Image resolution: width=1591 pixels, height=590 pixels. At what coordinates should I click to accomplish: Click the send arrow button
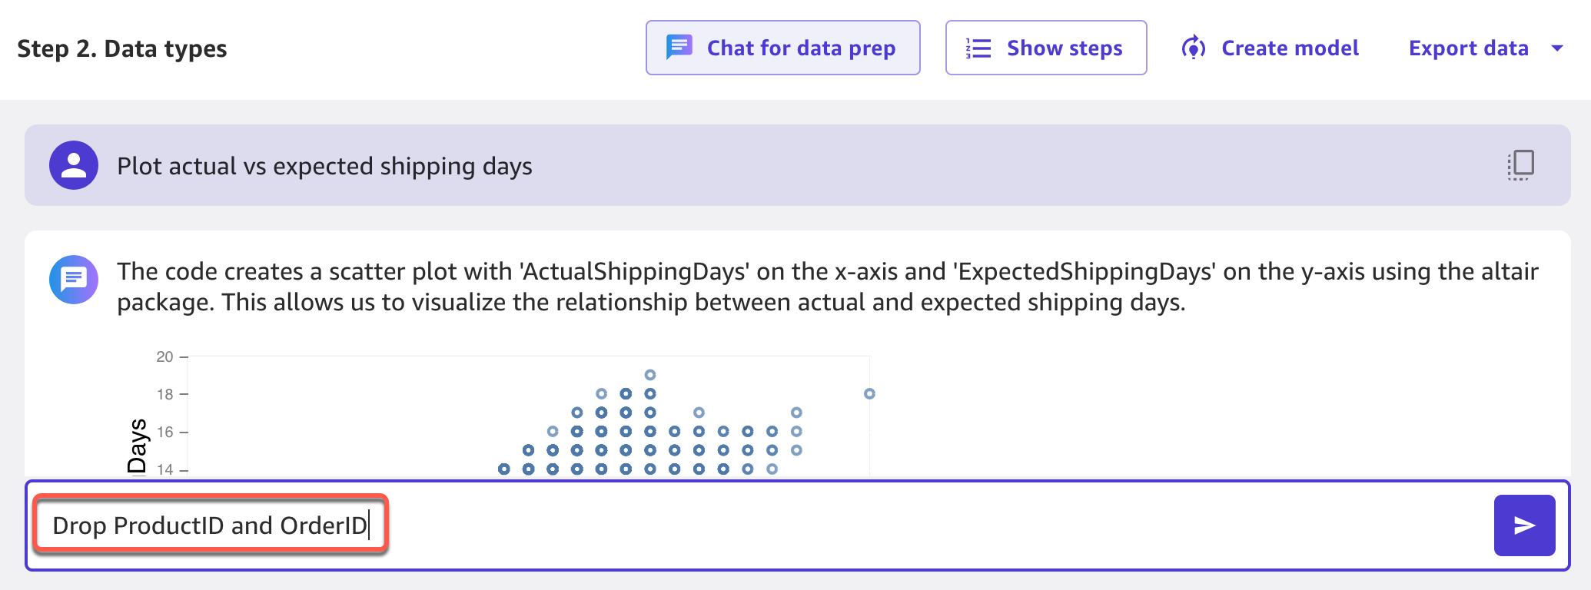1523,525
